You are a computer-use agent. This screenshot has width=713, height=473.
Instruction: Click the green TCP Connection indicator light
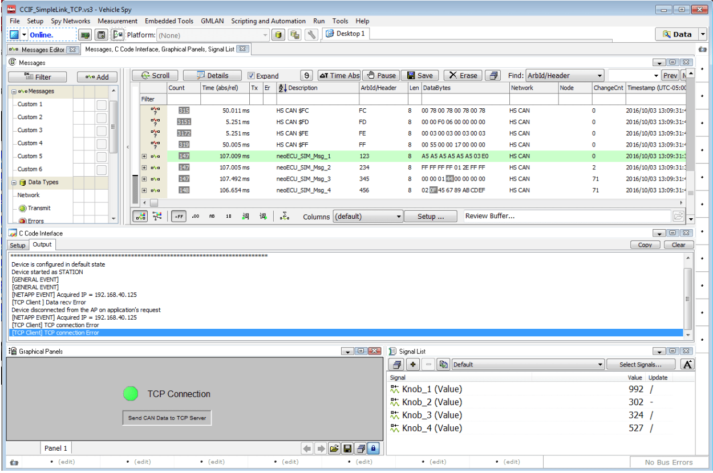point(131,393)
